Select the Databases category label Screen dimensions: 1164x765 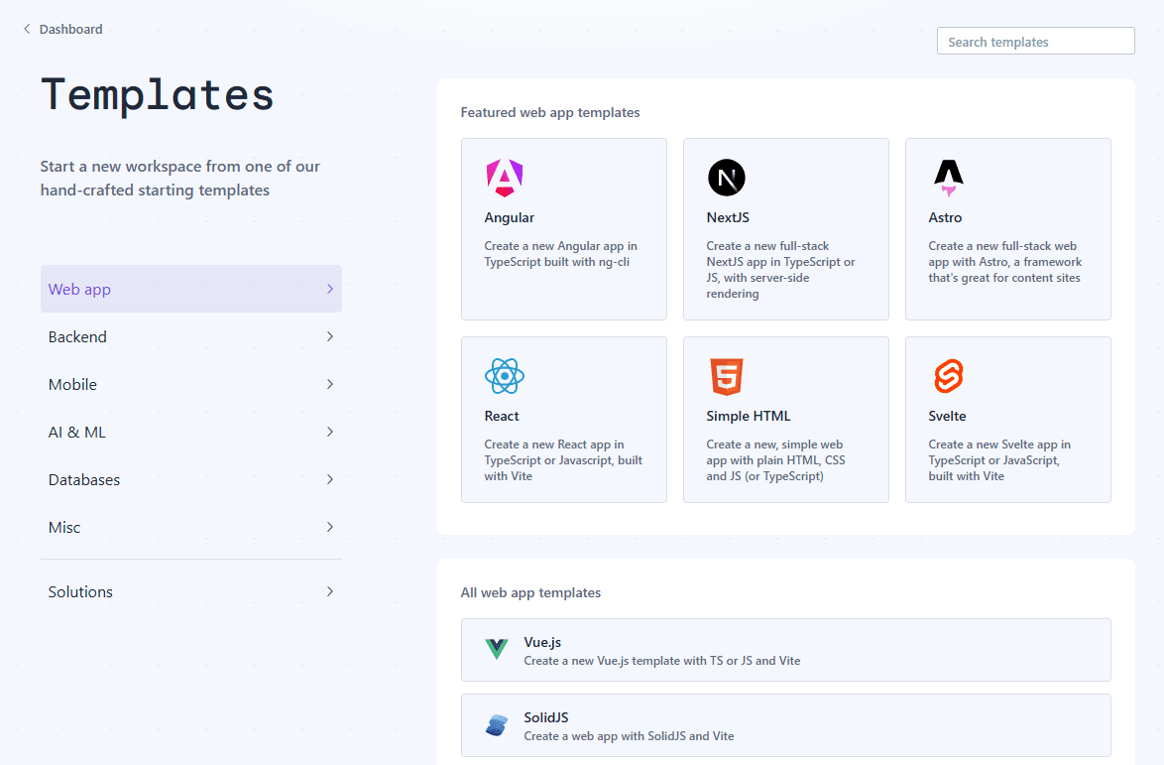click(x=84, y=480)
